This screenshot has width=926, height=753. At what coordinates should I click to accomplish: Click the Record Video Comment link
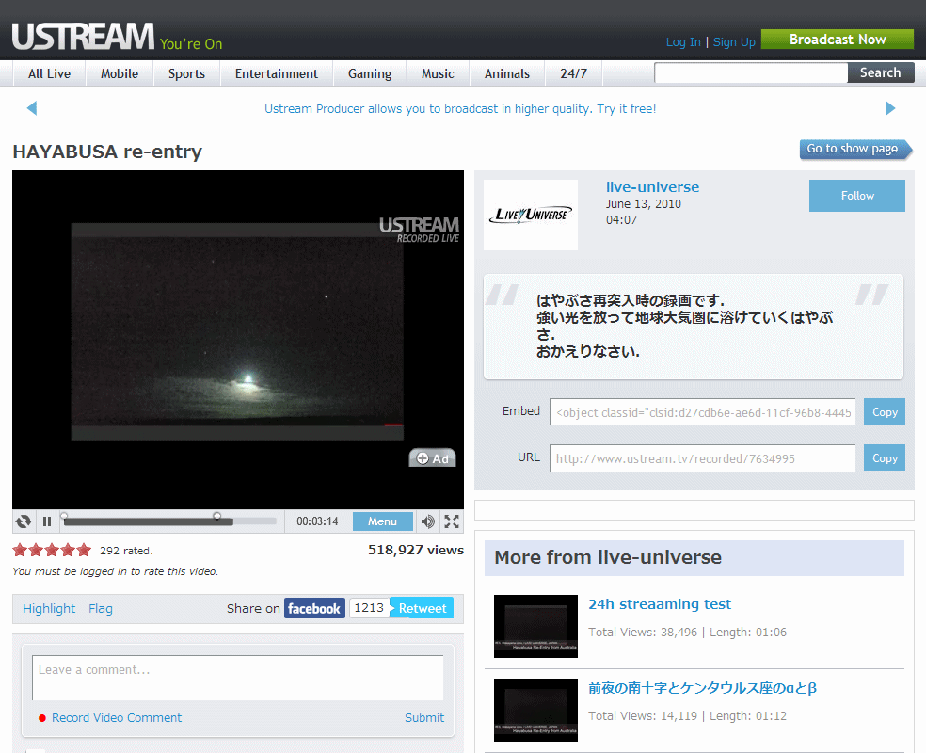(117, 718)
